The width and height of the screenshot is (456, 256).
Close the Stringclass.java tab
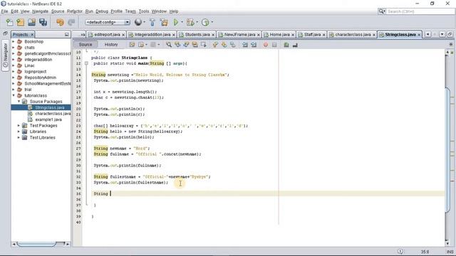419,35
